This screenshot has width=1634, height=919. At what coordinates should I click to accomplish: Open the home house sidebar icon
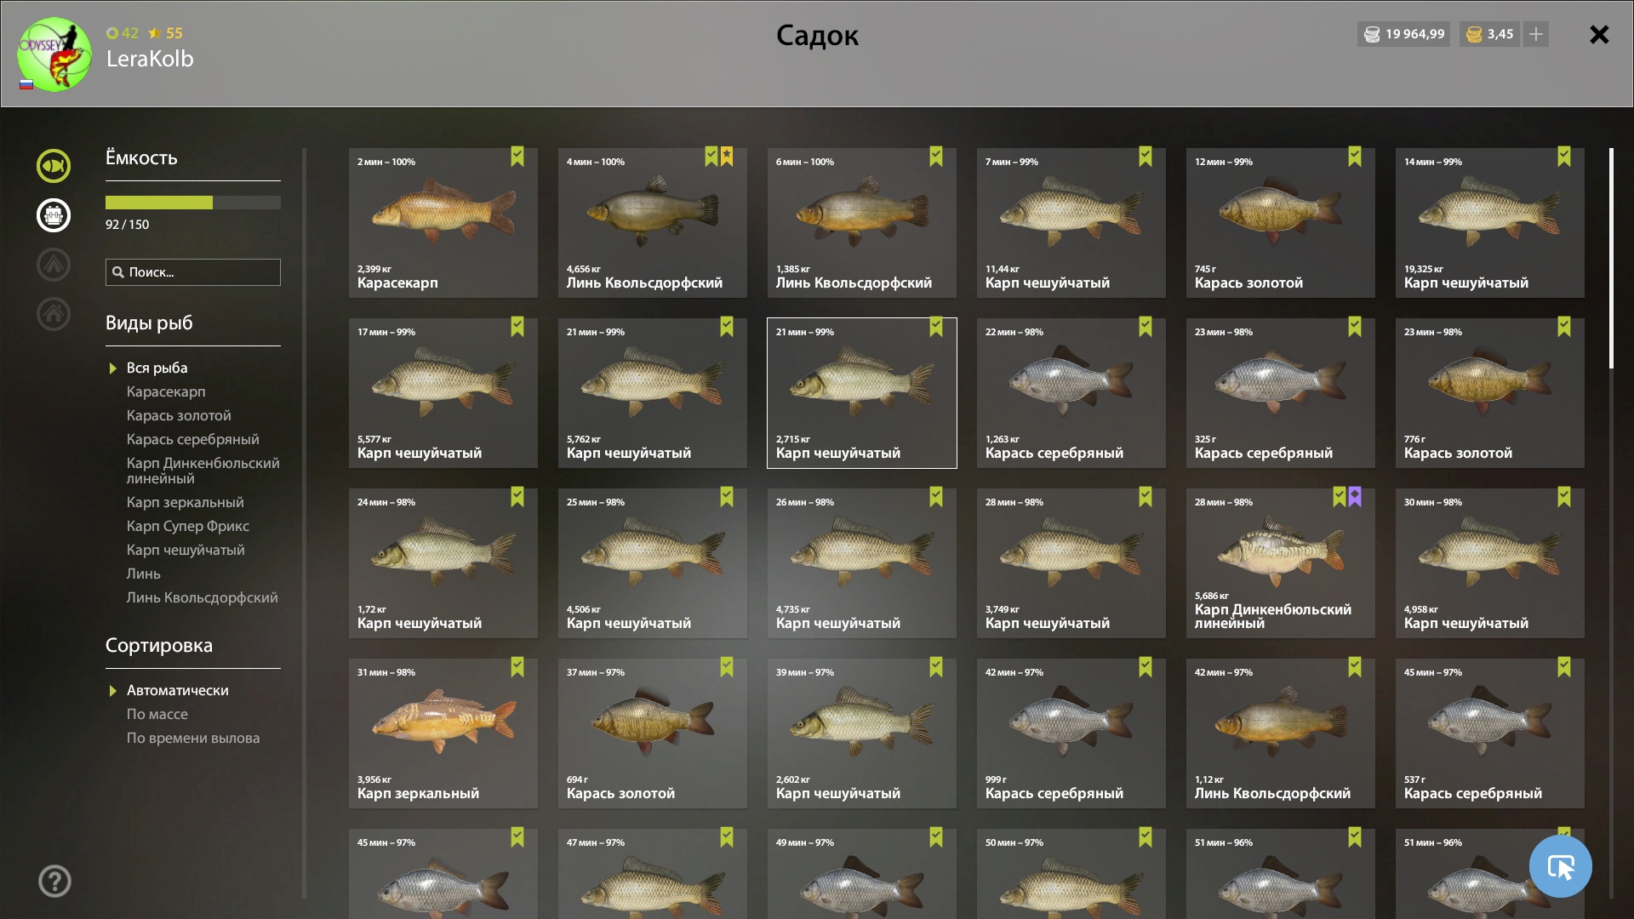coord(54,314)
